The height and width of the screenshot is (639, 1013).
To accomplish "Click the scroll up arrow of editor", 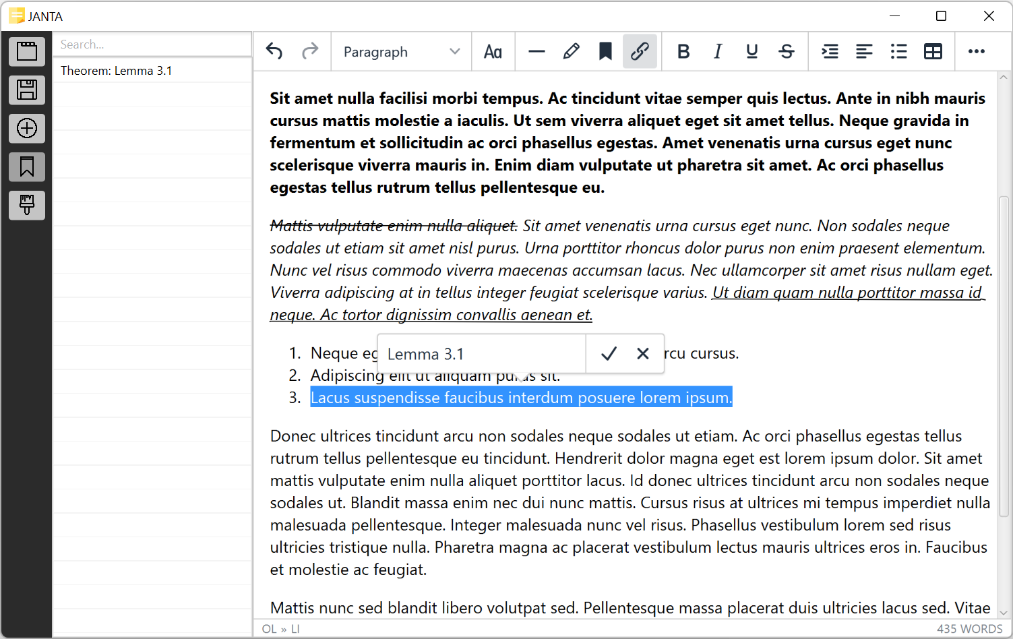I will (x=1004, y=78).
